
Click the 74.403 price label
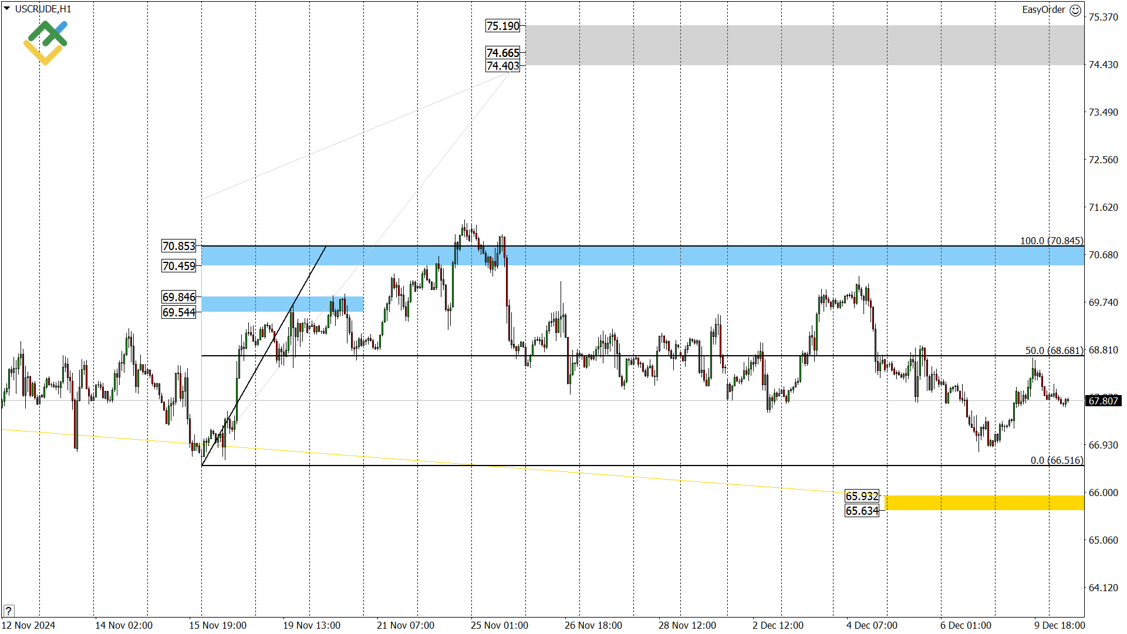tap(503, 66)
